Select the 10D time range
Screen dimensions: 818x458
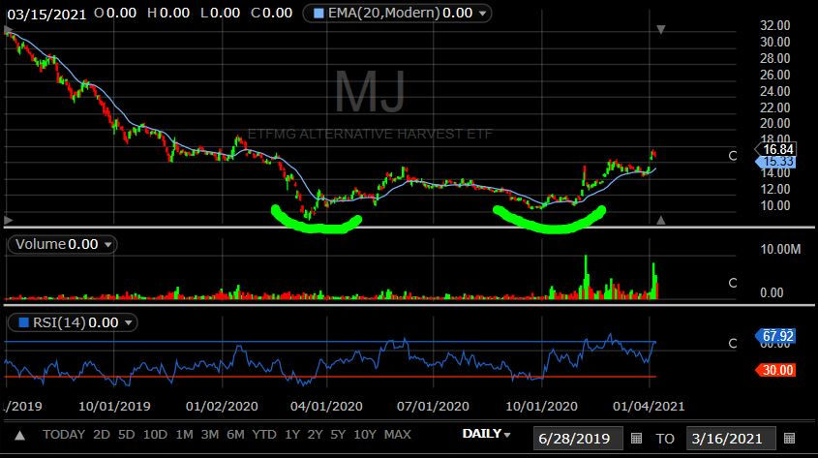(x=155, y=435)
